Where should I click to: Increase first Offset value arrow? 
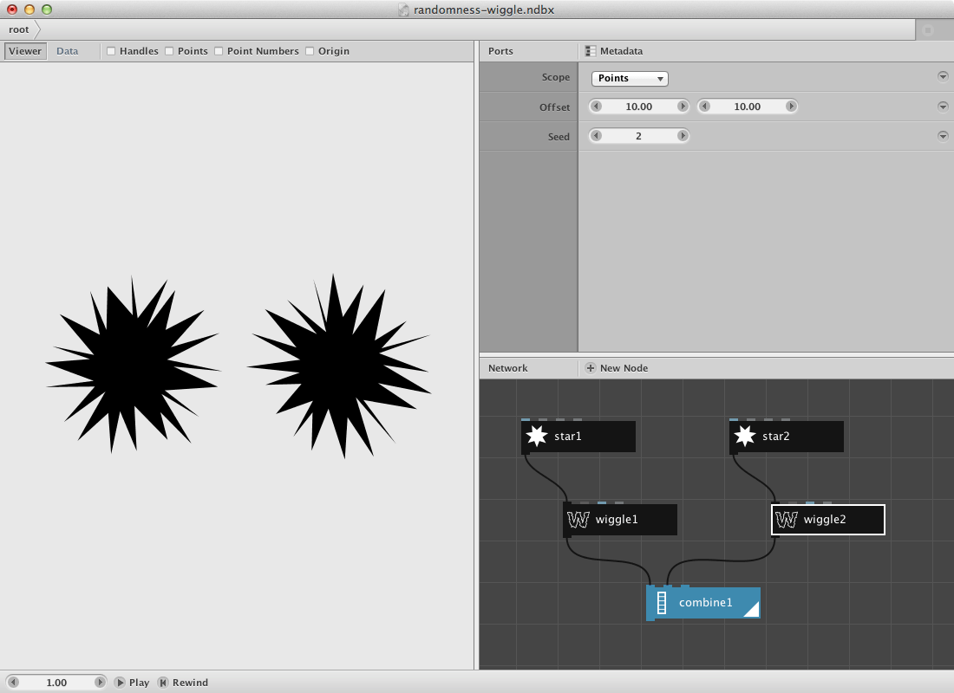click(x=683, y=107)
